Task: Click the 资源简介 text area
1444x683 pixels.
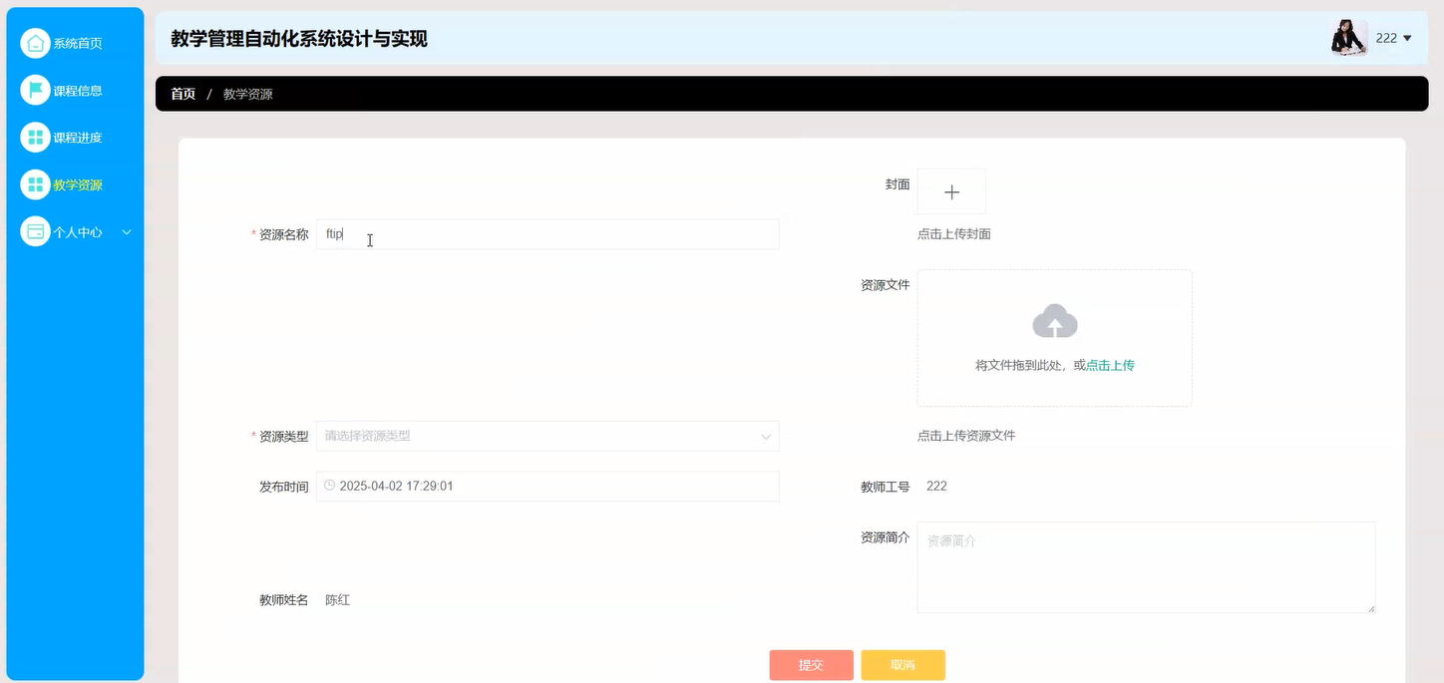Action: coord(1145,566)
